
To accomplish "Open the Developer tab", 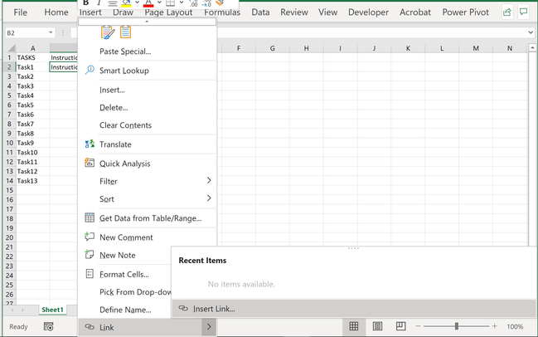I will [x=368, y=12].
